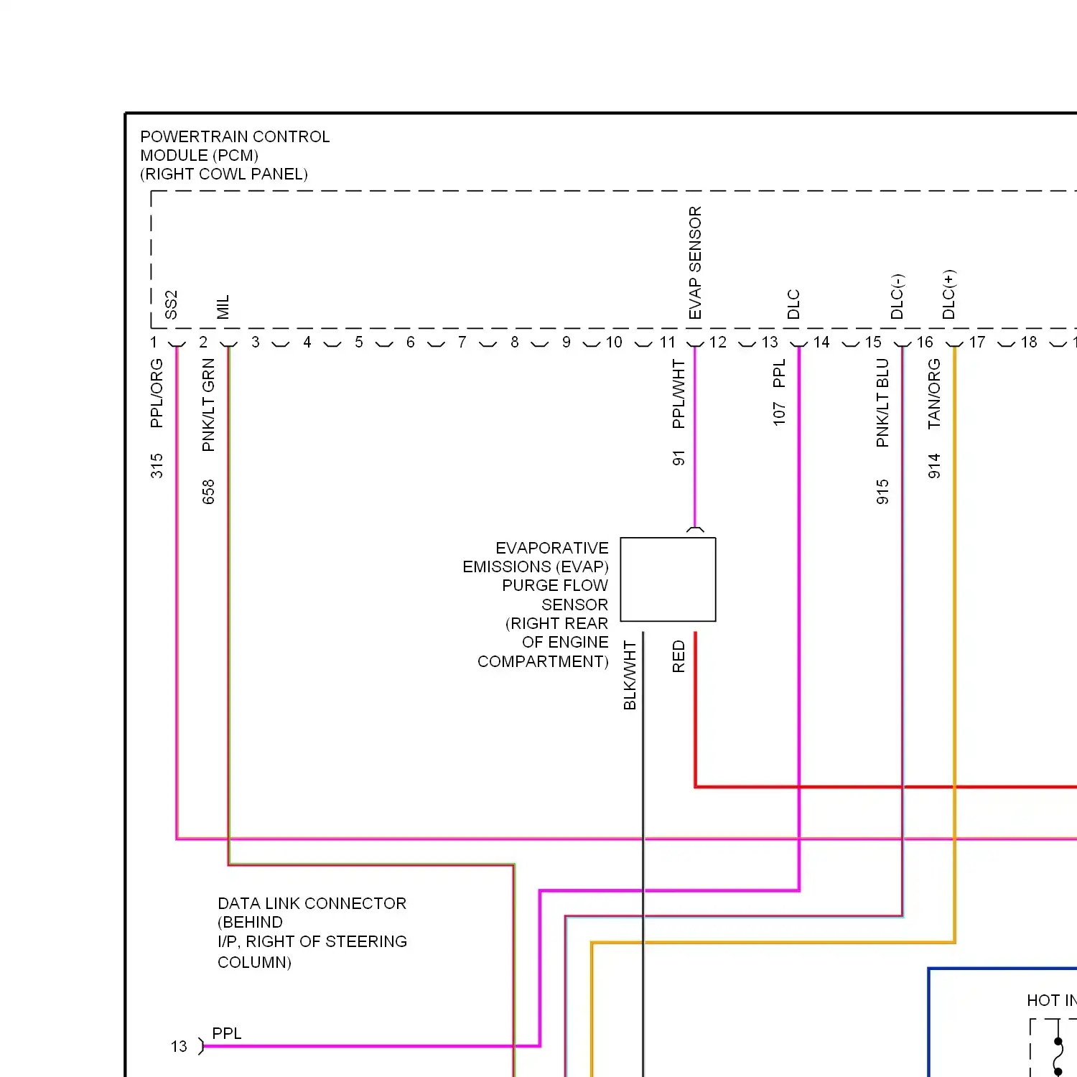Select circuit number 107

779,414
